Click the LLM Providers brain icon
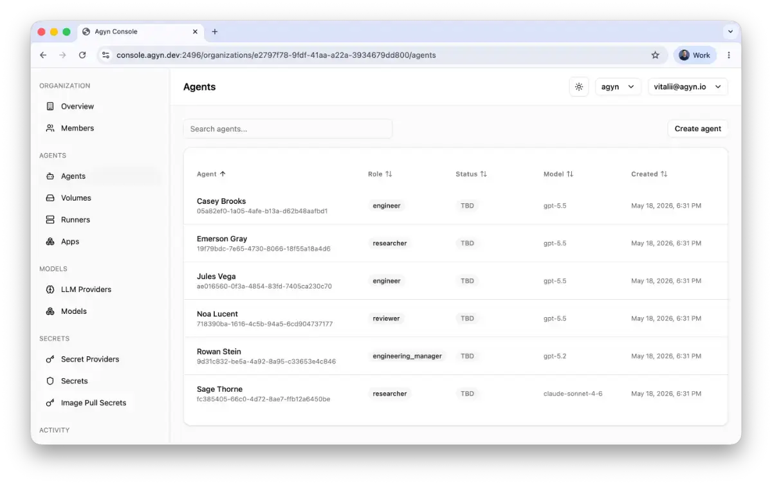 50,289
